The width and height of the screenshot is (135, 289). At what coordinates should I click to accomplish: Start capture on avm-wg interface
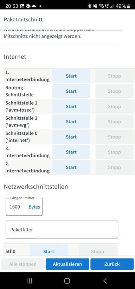point(71,121)
